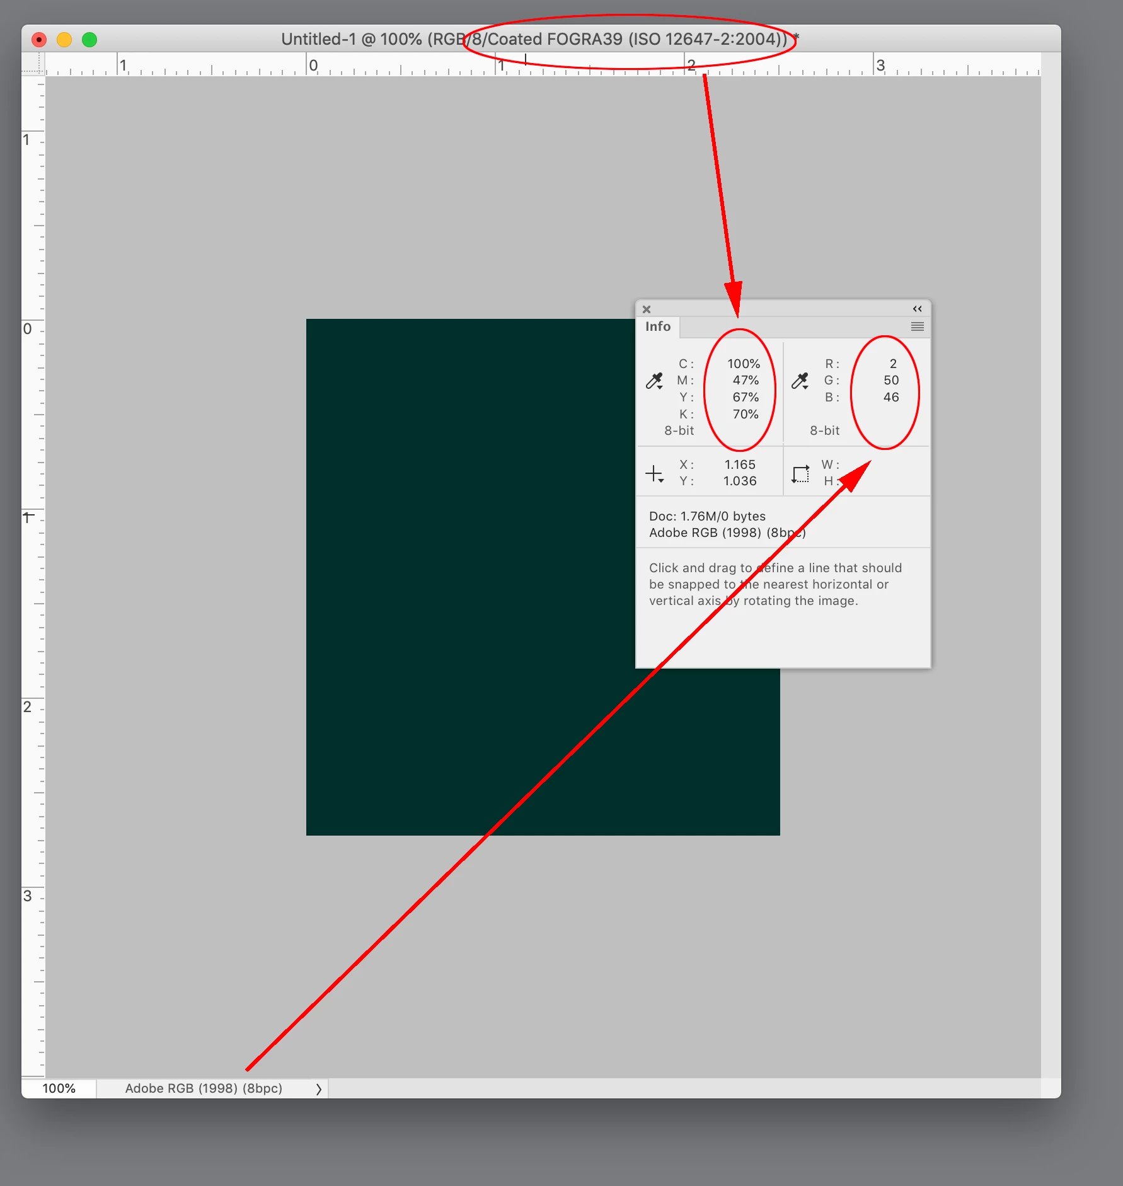Click the K: 70% value

(x=746, y=414)
